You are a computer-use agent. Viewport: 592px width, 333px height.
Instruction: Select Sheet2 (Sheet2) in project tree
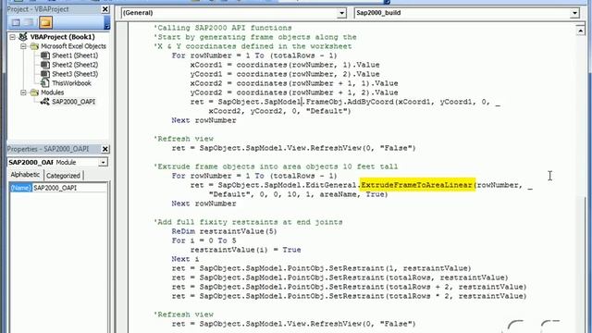pyautogui.click(x=75, y=65)
